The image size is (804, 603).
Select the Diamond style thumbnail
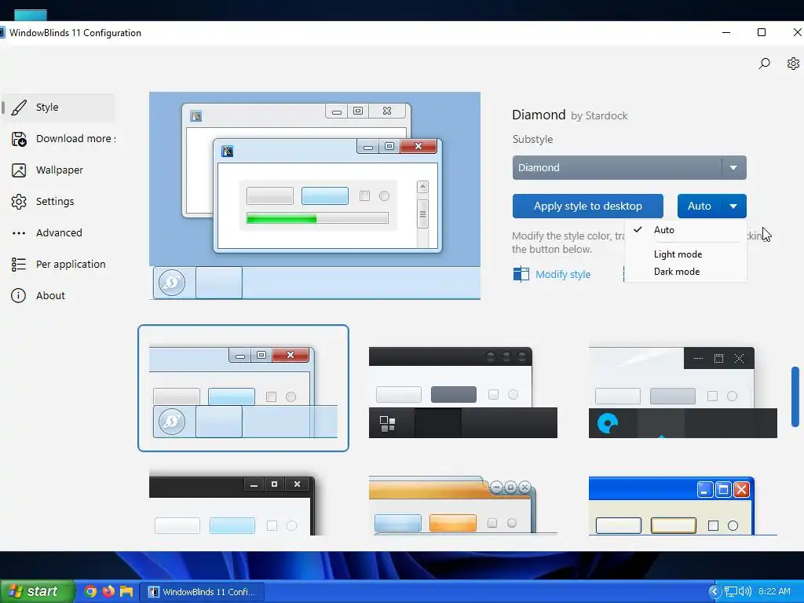243,388
